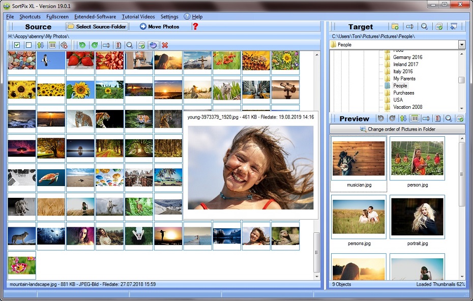The image size is (473, 301).
Task: Rotate the selected photo left in Source toolbar
Action: tap(83, 45)
